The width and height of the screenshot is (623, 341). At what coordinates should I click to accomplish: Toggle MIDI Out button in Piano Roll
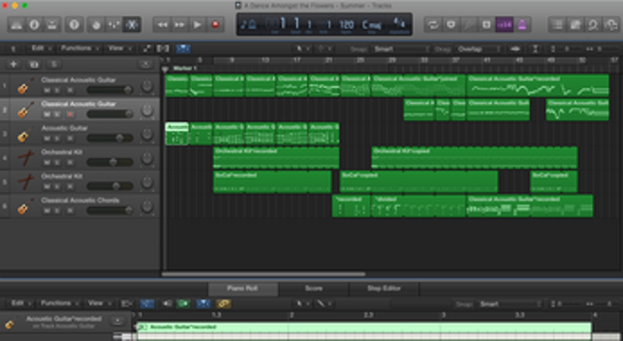pyautogui.click(x=183, y=304)
